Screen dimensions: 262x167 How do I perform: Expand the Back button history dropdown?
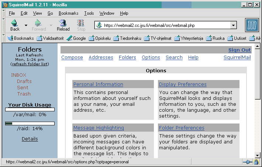point(26,25)
